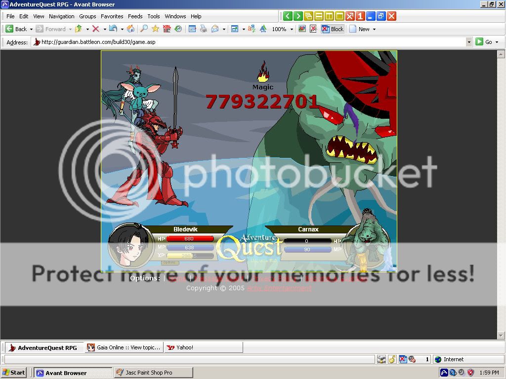Expand the New button dropdown arrow

point(374,29)
